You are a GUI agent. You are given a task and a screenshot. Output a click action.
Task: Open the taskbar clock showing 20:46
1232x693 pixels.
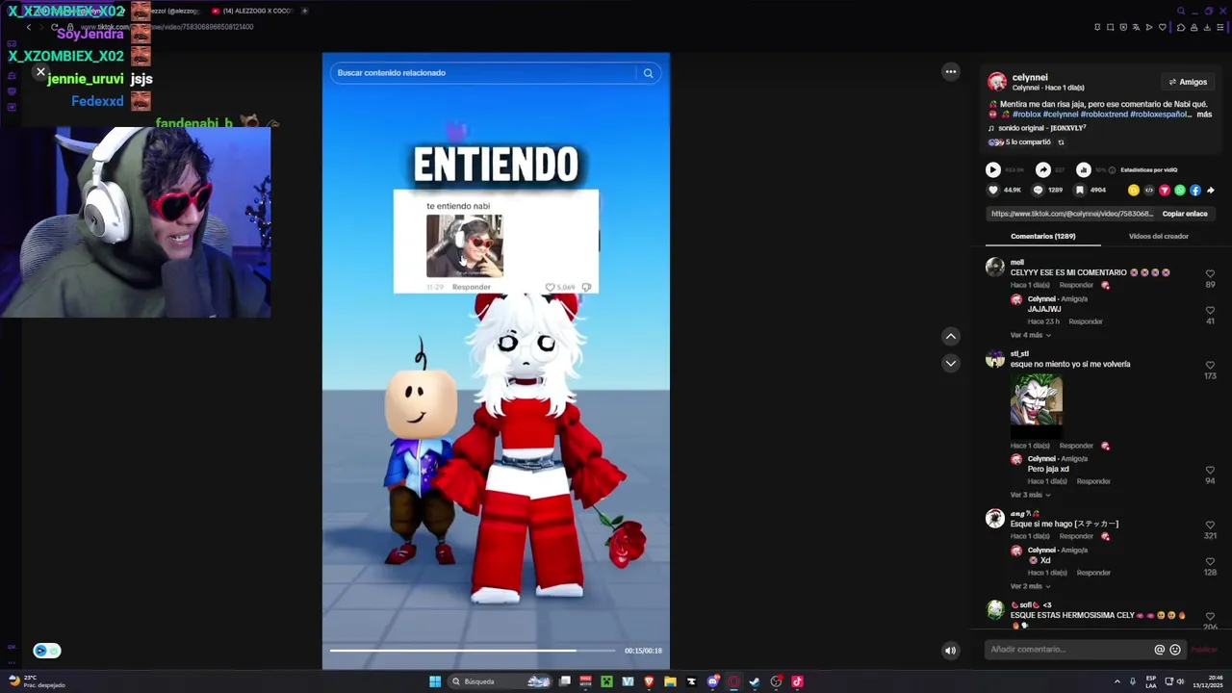(x=1208, y=681)
